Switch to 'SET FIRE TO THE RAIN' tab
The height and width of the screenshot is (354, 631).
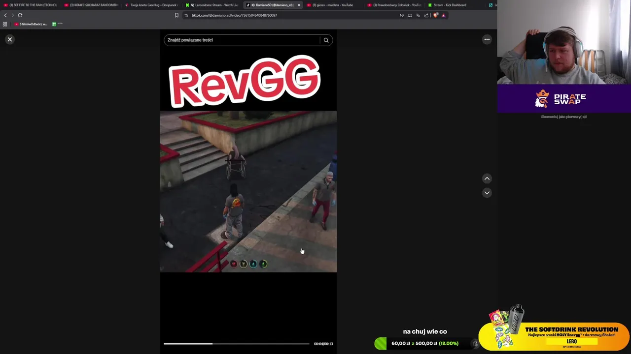pos(30,5)
